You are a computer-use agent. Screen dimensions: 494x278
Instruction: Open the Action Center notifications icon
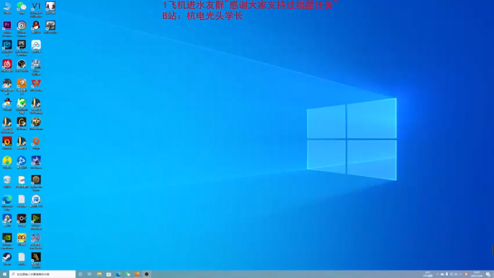tap(488, 274)
